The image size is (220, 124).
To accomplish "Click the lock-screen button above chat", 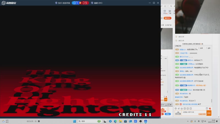I will pyautogui.click(x=200, y=48).
